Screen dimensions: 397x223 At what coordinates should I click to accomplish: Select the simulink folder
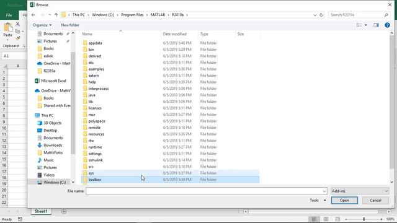[96, 160]
